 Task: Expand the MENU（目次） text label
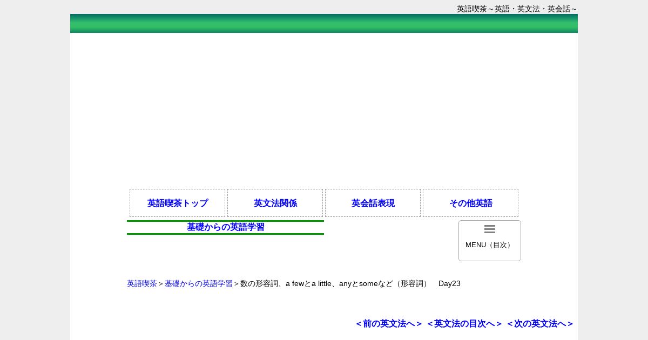coord(490,245)
